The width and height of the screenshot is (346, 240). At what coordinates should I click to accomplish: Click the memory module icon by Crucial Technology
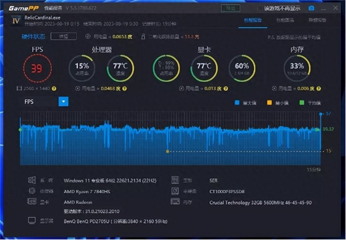coord(175,201)
